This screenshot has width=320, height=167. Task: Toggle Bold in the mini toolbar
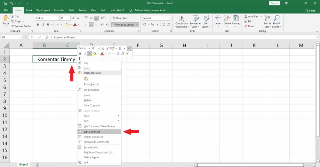80,54
